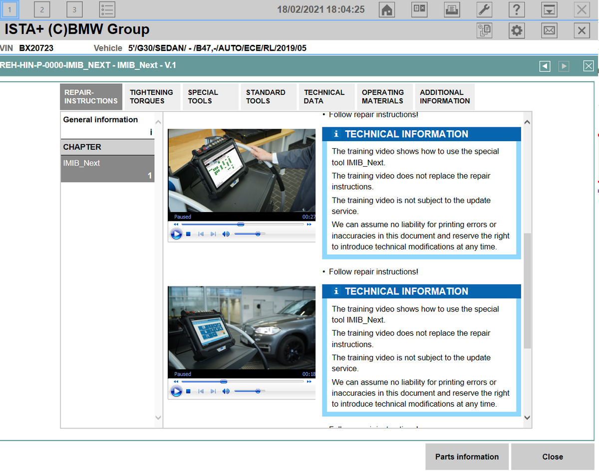The width and height of the screenshot is (599, 476).
Task: Print the document using the printer icon
Action: click(x=451, y=9)
